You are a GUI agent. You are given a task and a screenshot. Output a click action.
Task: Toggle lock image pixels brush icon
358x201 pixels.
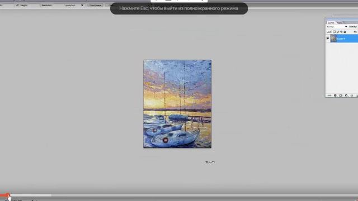coord(338,32)
